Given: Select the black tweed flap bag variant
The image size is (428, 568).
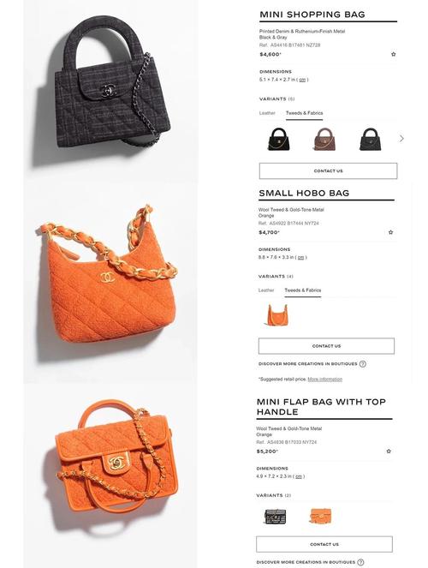Looking at the screenshot, I should pyautogui.click(x=276, y=517).
